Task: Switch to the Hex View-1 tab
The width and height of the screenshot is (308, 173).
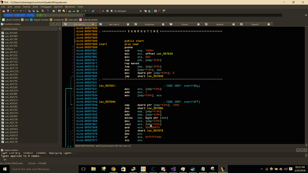Action: 114,24
